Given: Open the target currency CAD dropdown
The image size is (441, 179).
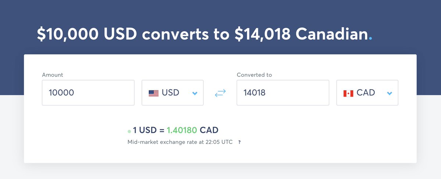Looking at the screenshot, I should tap(367, 93).
